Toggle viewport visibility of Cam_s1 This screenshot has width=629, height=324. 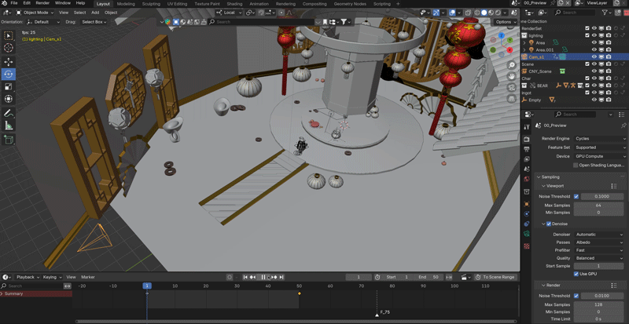click(x=594, y=56)
